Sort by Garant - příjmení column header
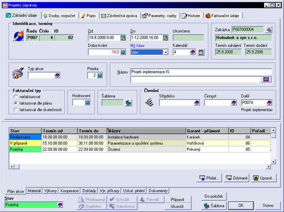Viewport: 284px width, 212px height. point(207,131)
